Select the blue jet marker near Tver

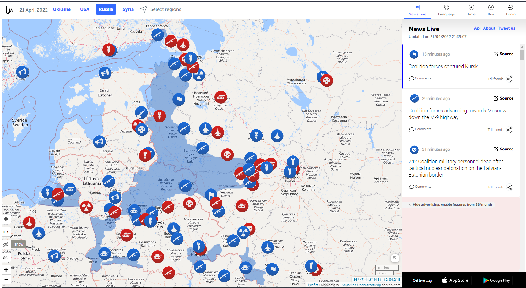pyautogui.click(x=277, y=136)
